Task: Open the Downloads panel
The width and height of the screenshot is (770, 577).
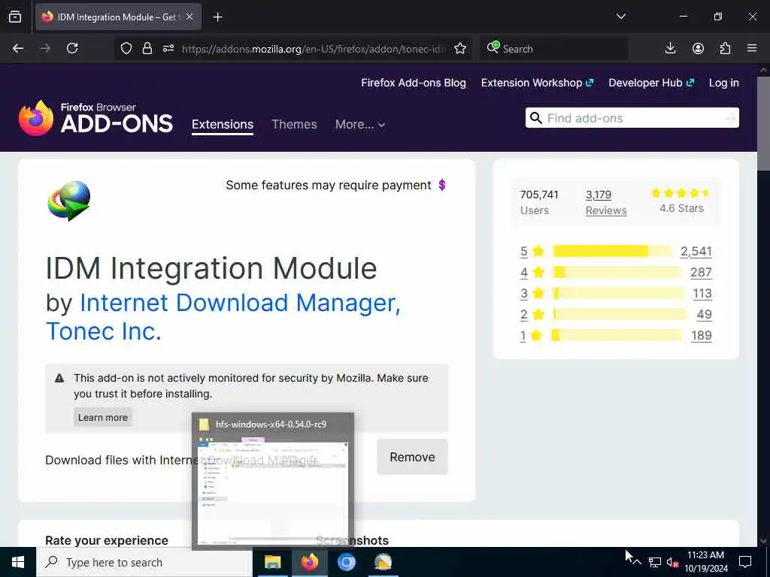Action: pyautogui.click(x=670, y=48)
